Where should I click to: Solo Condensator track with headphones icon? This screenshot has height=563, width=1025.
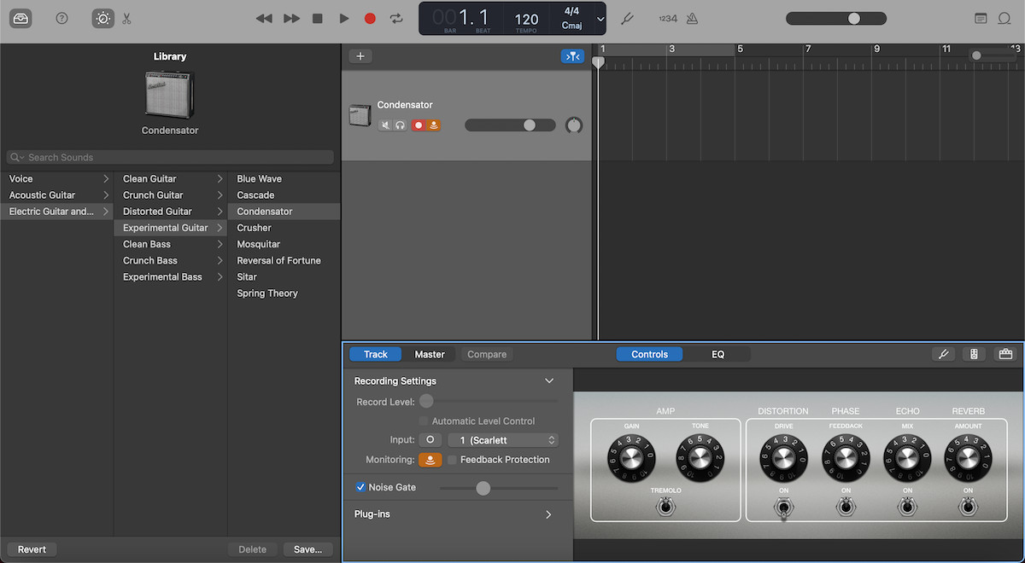pyautogui.click(x=400, y=125)
